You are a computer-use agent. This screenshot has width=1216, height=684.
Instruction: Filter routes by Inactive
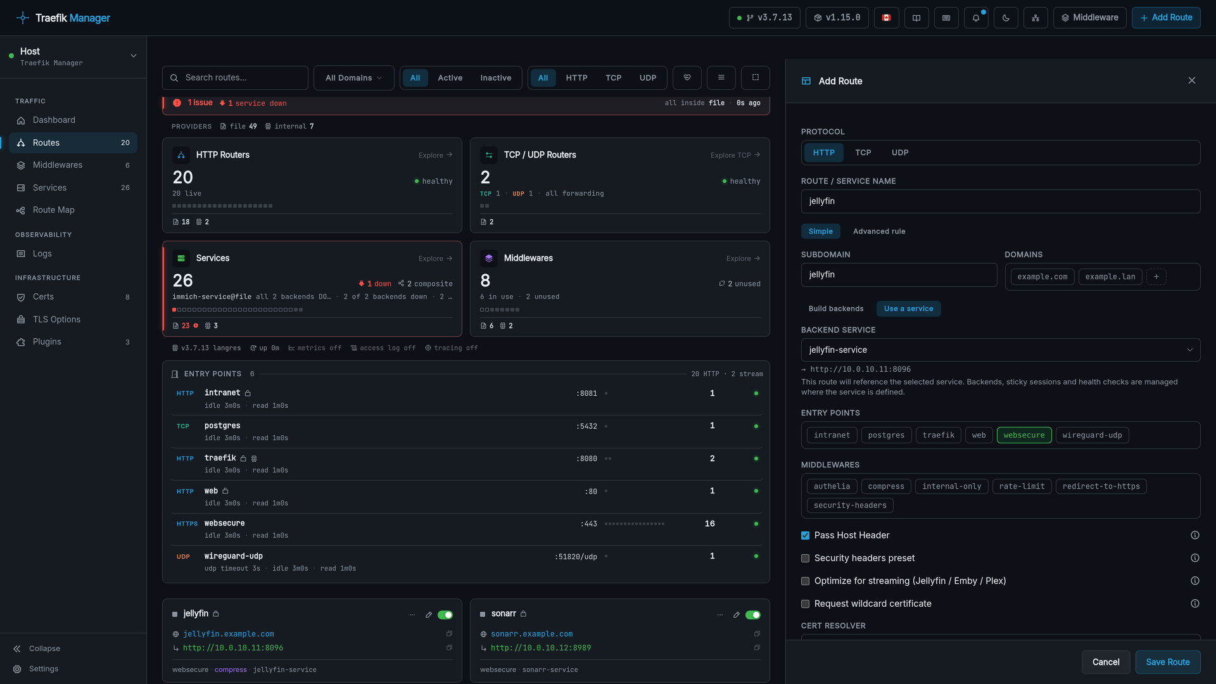(x=496, y=78)
